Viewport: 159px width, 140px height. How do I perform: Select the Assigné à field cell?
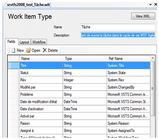tap(41, 130)
